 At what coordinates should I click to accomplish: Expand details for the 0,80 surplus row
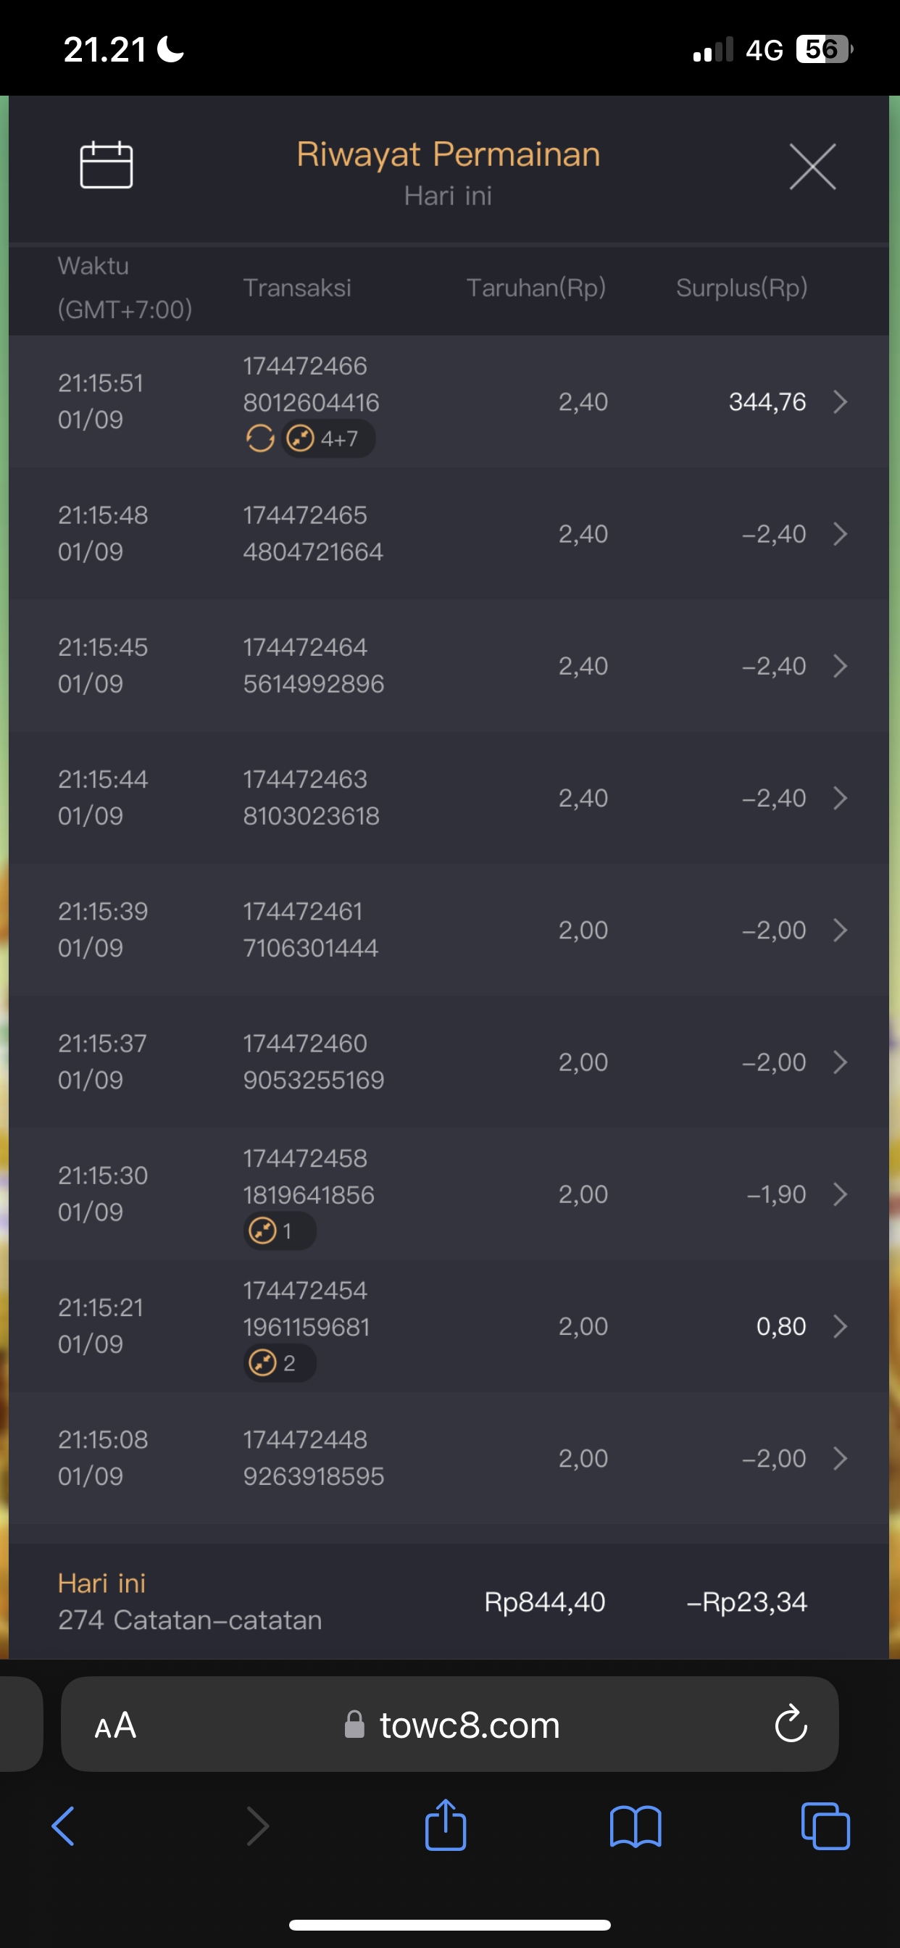pyautogui.click(x=840, y=1326)
